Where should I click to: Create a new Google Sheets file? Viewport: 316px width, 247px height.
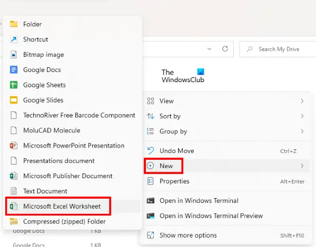pos(73,85)
